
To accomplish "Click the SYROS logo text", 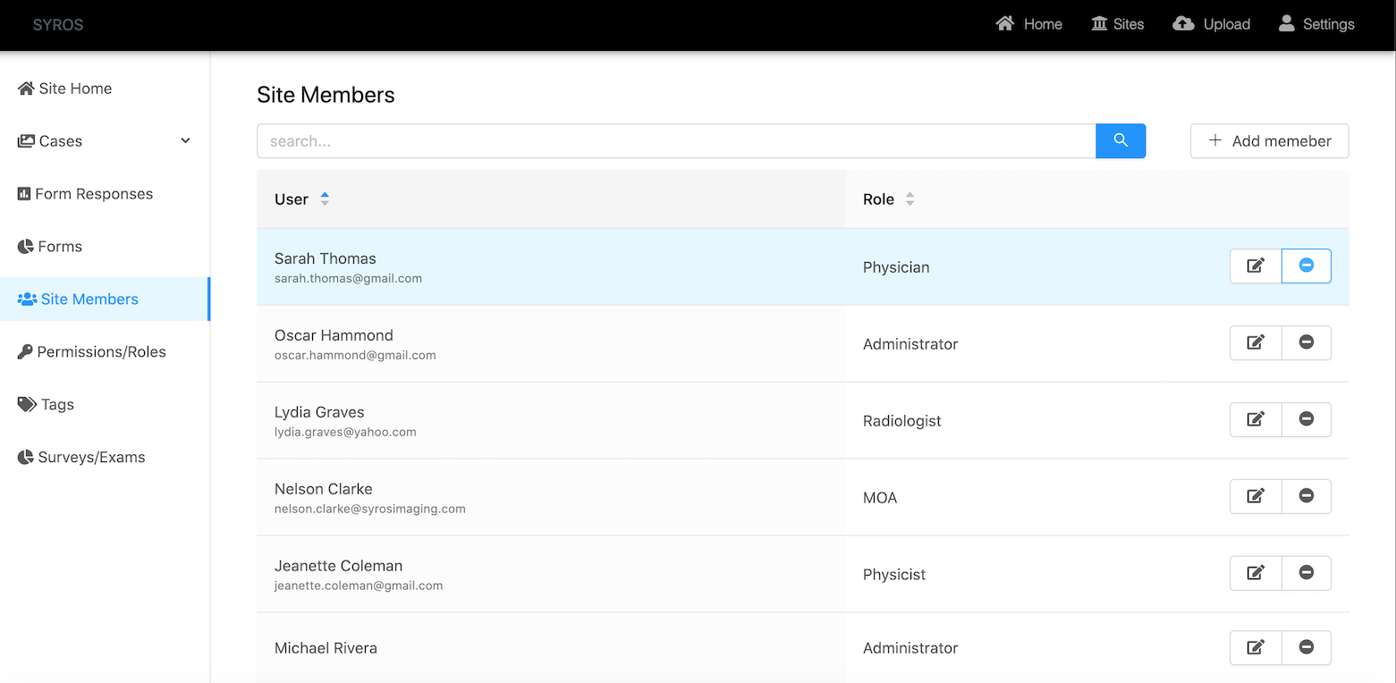I will click(x=58, y=25).
